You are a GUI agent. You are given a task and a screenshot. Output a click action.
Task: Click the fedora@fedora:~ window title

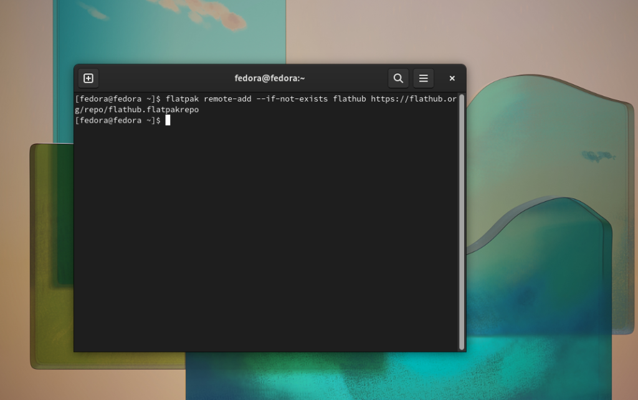269,78
